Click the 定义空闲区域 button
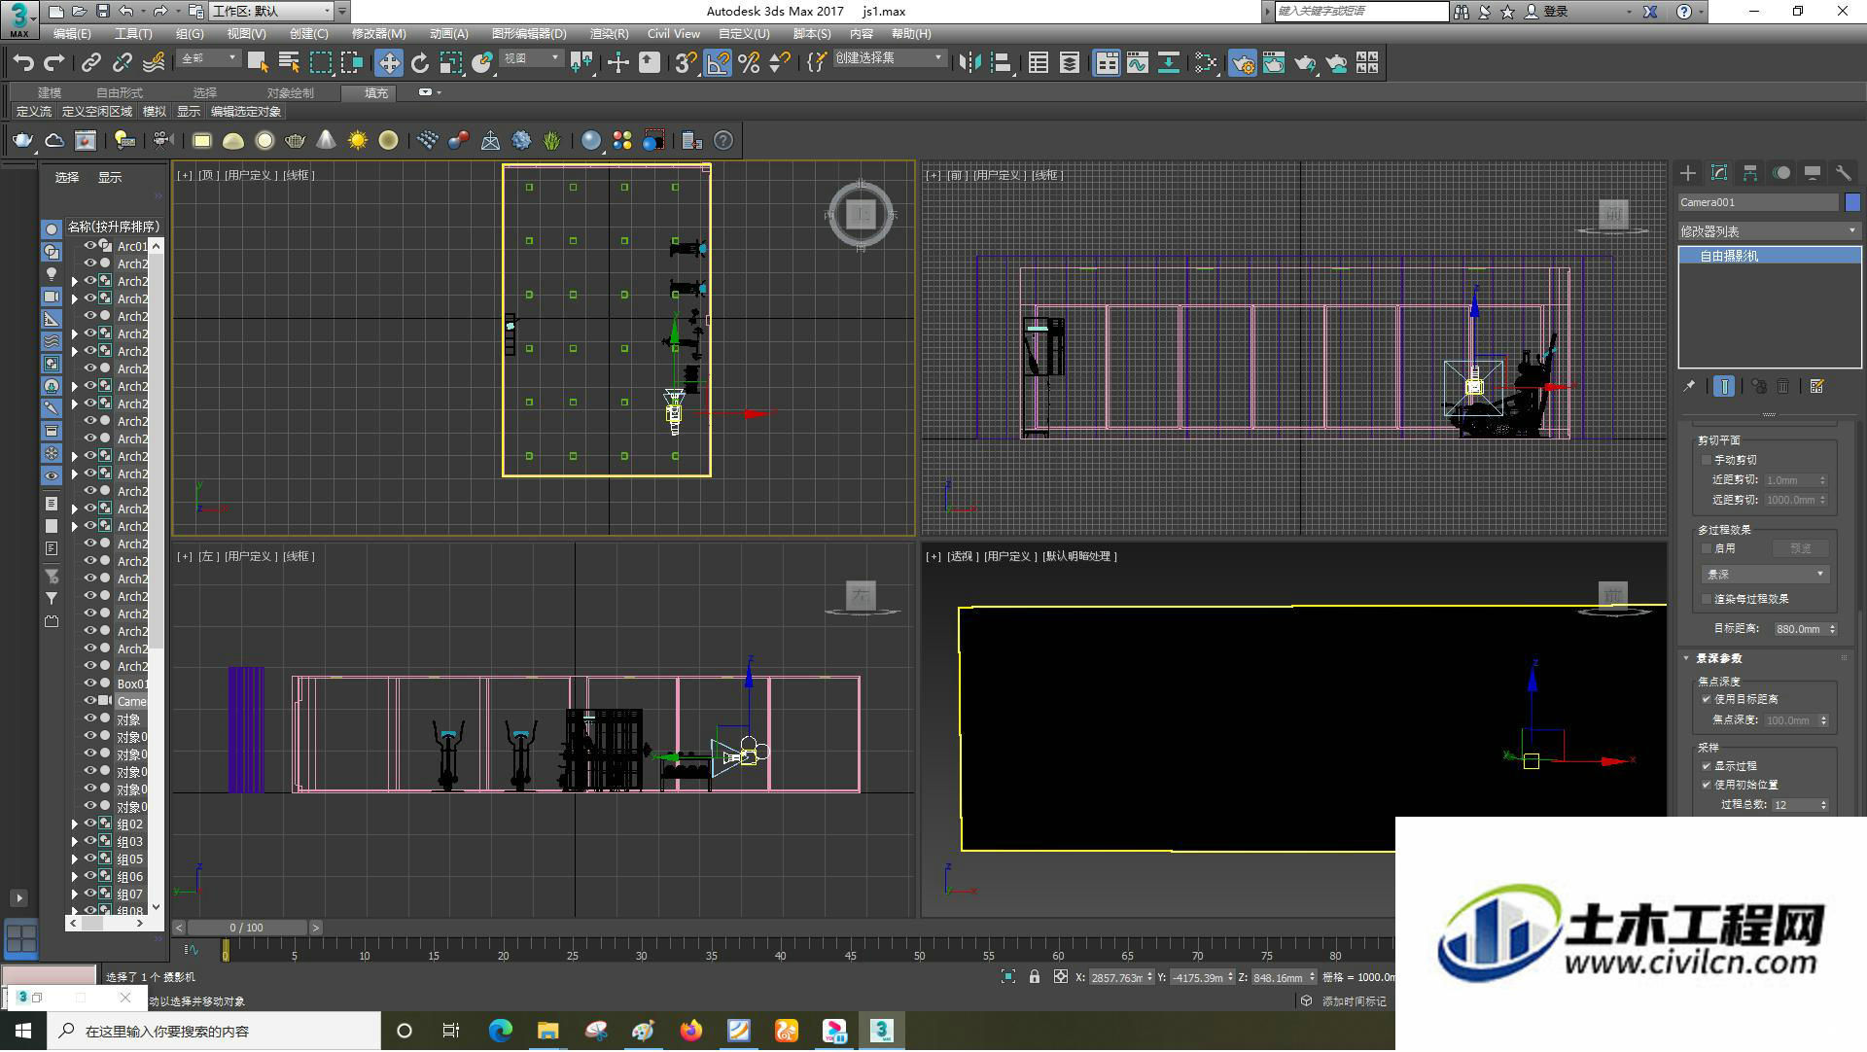This screenshot has width=1867, height=1052. (x=97, y=112)
